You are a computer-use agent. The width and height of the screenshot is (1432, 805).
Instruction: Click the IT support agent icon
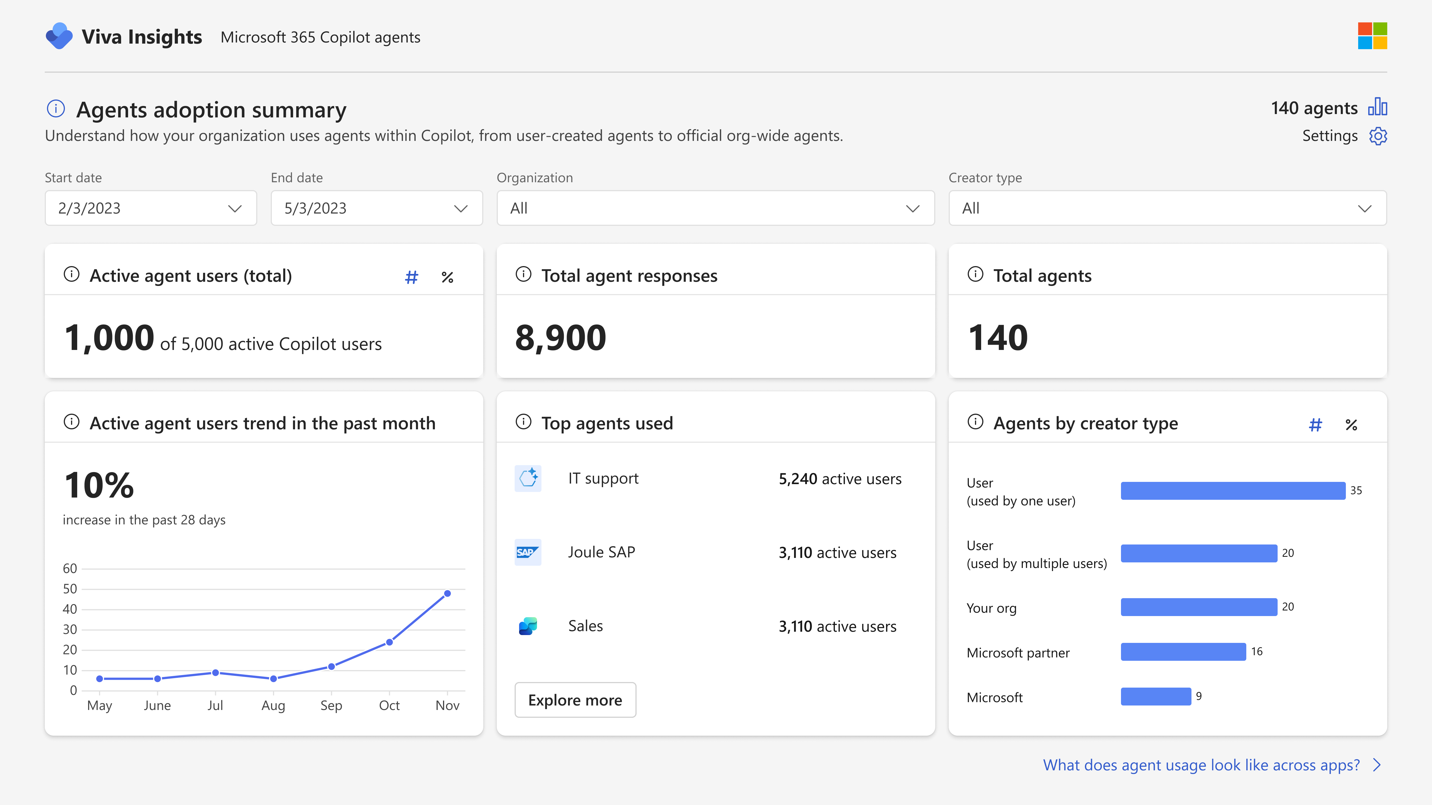click(x=528, y=478)
